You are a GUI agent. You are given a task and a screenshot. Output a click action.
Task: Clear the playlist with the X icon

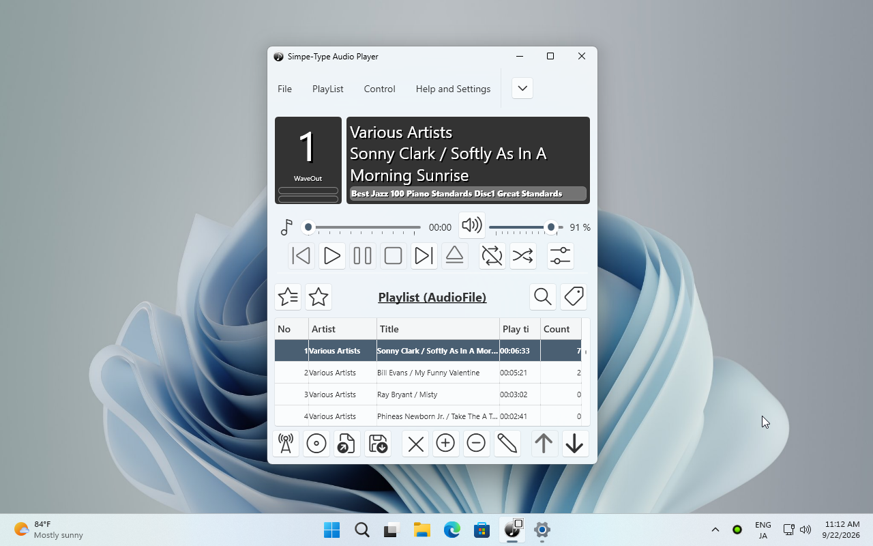[x=415, y=444]
